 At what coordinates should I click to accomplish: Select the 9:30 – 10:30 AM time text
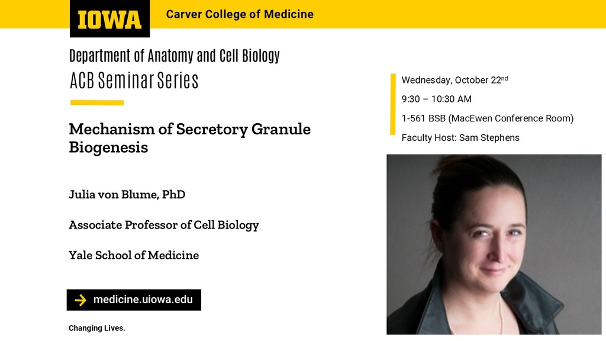coord(436,99)
